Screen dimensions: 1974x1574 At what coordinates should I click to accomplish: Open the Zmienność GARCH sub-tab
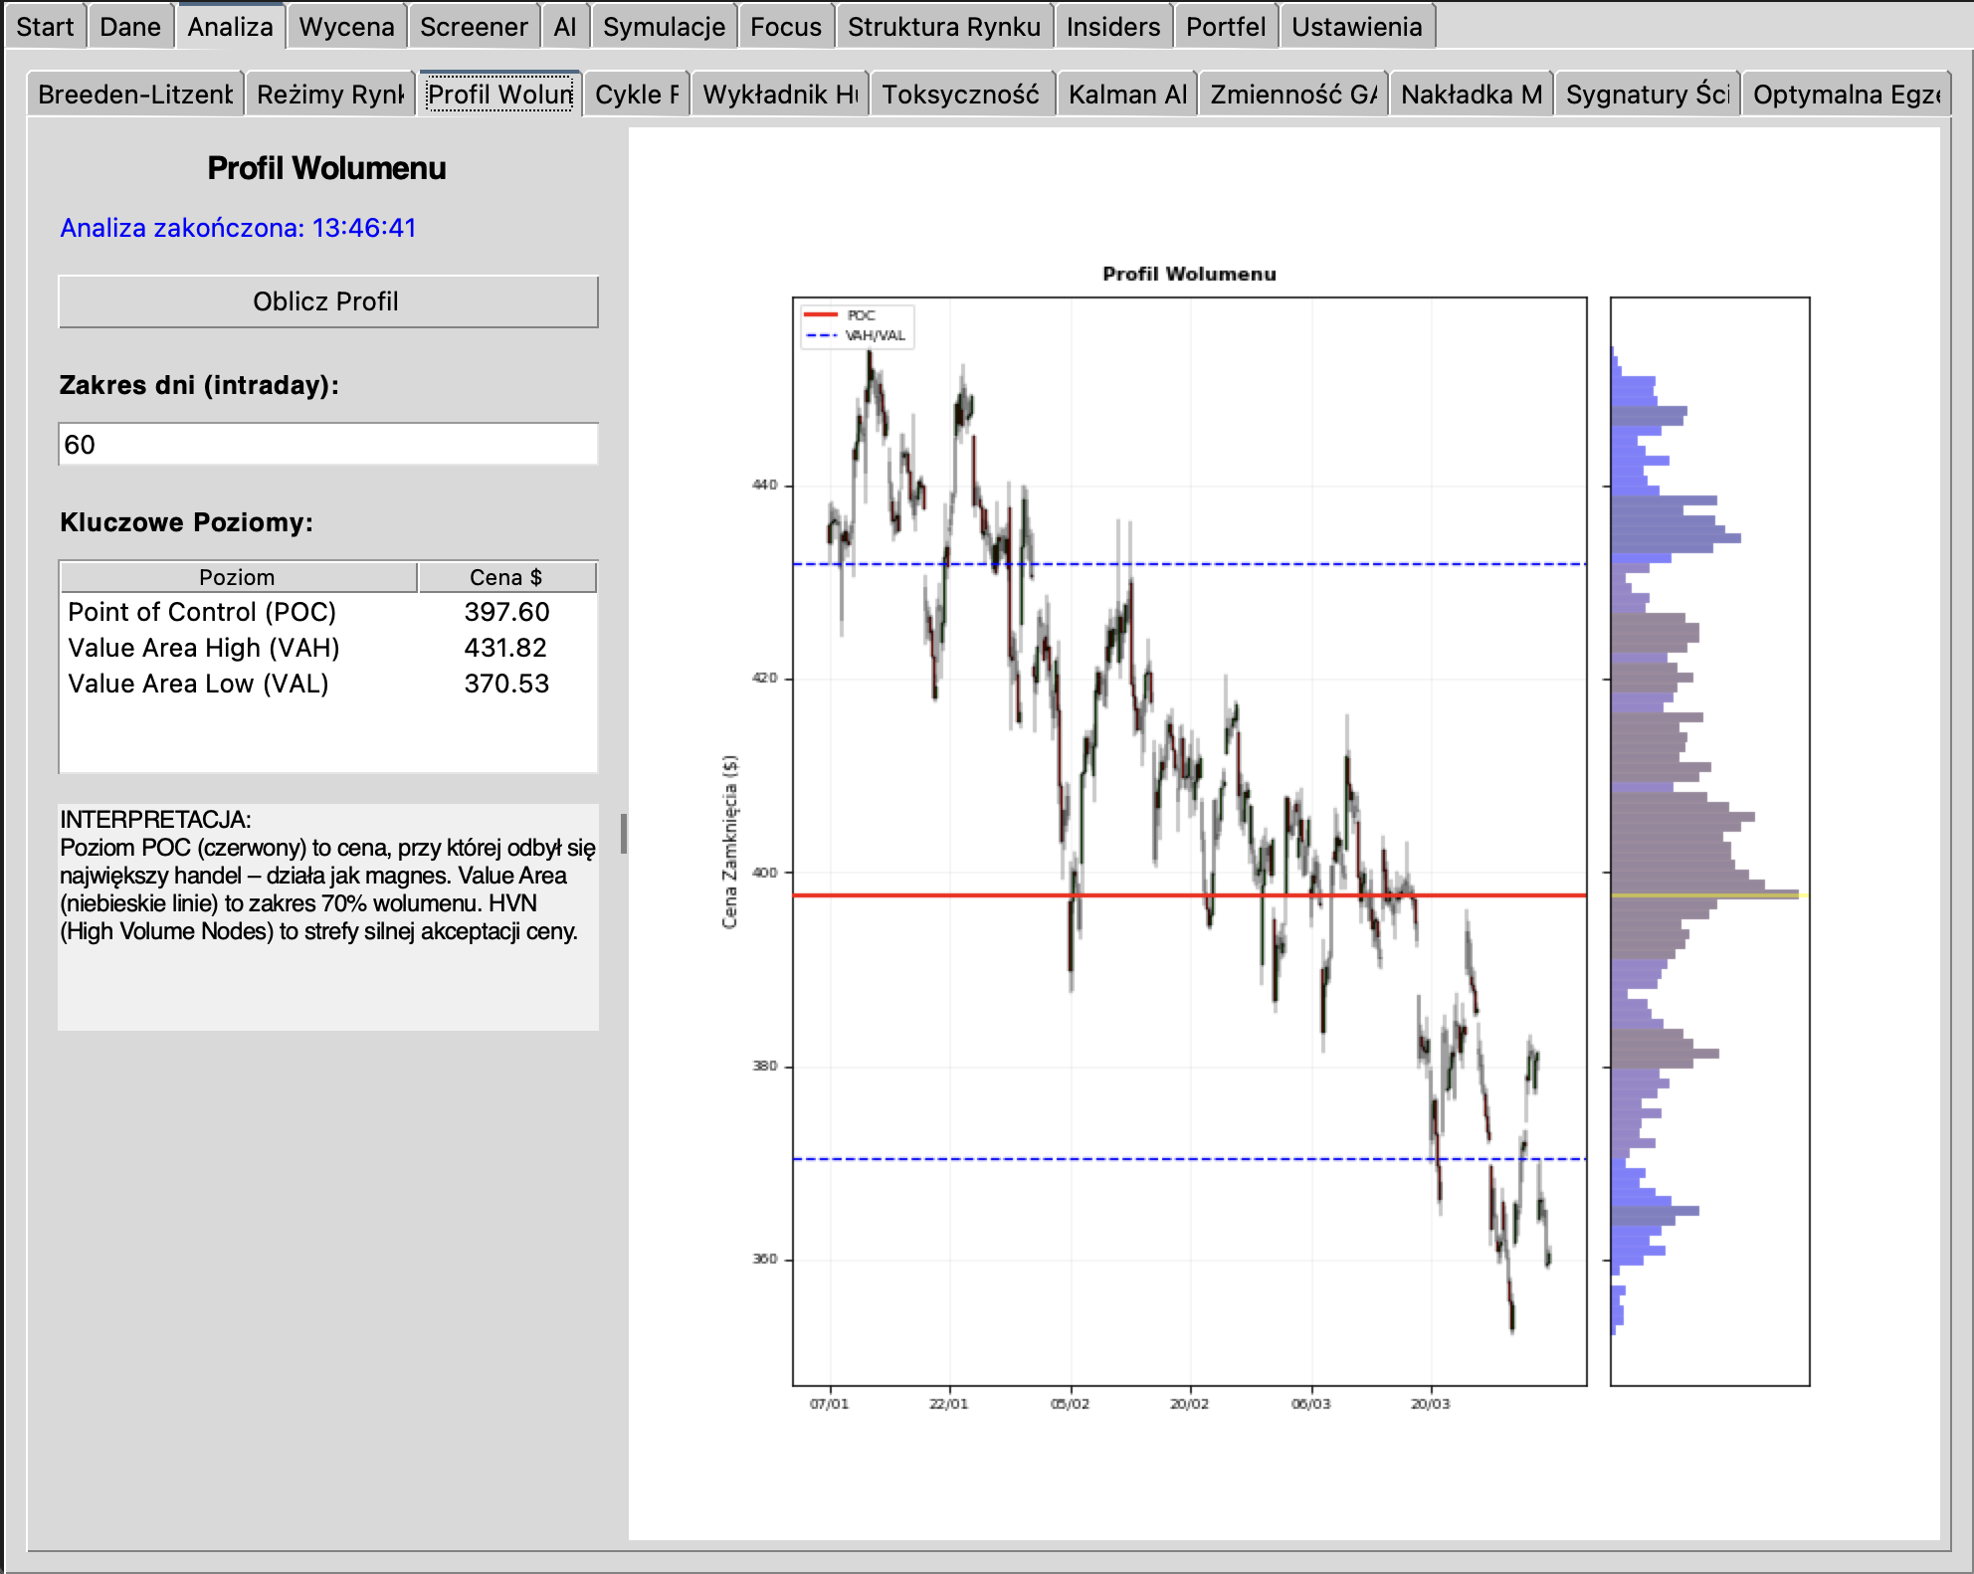[x=1293, y=95]
